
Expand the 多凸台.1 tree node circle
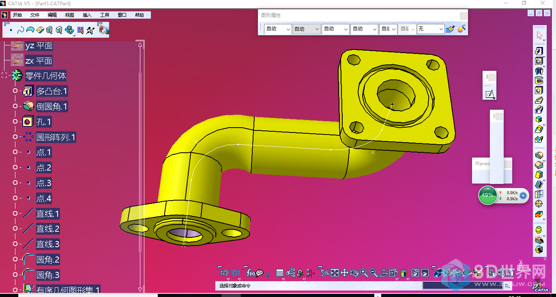click(x=15, y=91)
